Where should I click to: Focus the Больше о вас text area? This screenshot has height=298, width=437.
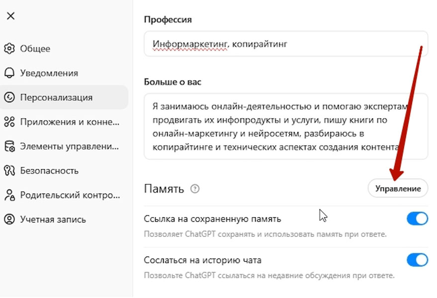[x=285, y=126]
